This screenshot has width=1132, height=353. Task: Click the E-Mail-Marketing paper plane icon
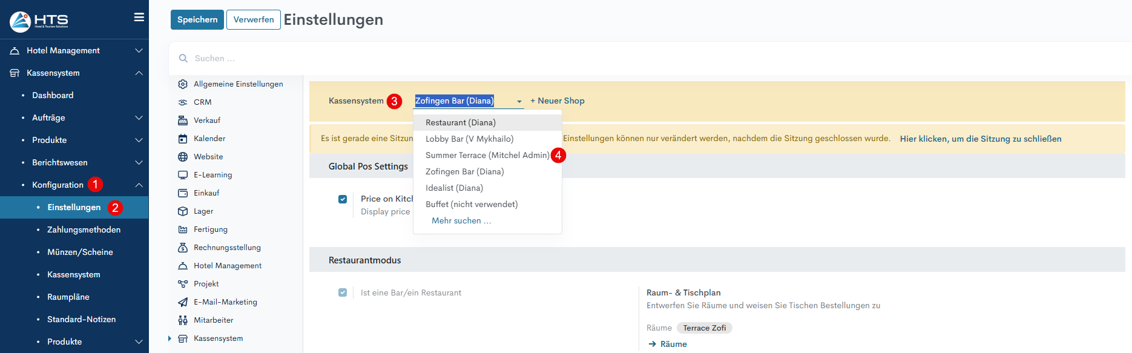[183, 302]
